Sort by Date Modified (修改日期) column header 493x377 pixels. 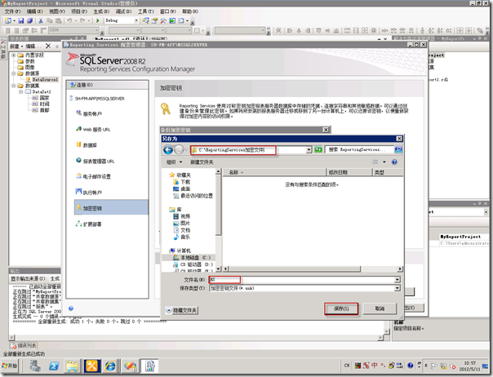(349, 172)
